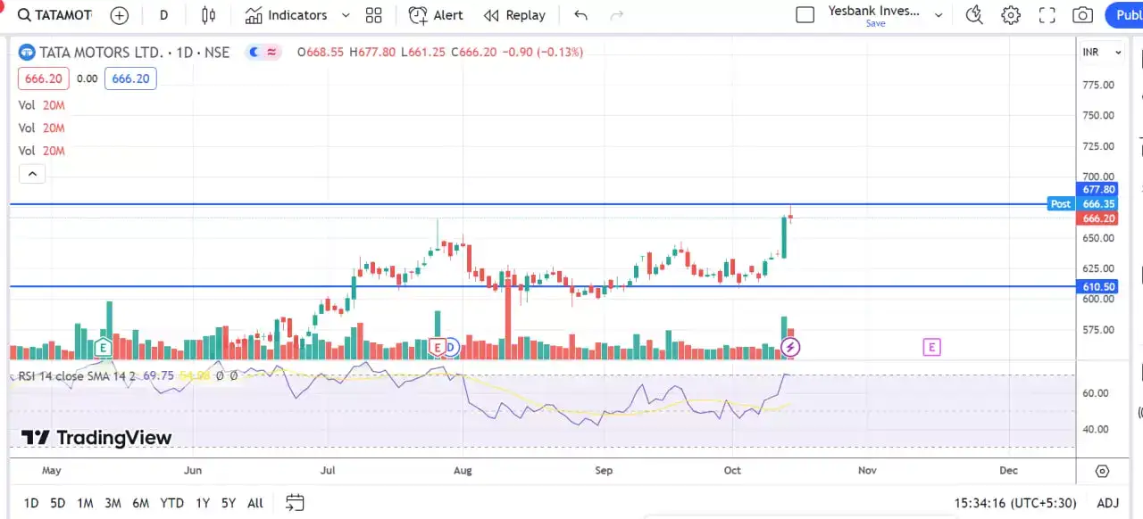Enter fullscreen mode with the bracket icon
The width and height of the screenshot is (1143, 519).
point(1047,15)
